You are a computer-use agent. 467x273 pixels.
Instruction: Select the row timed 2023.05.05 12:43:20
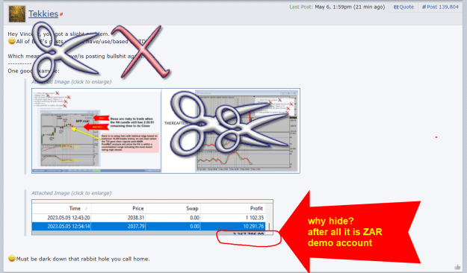tap(149, 218)
